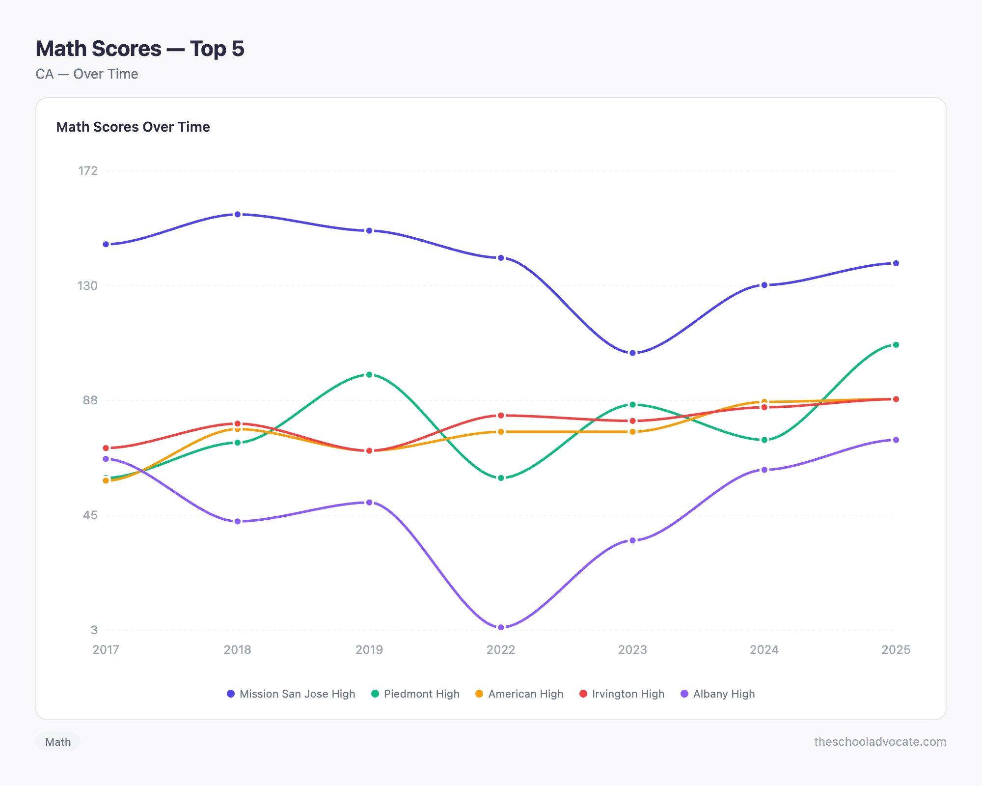Select Albany High 2022 lowest data point
The height and width of the screenshot is (786, 982).
[x=501, y=628]
